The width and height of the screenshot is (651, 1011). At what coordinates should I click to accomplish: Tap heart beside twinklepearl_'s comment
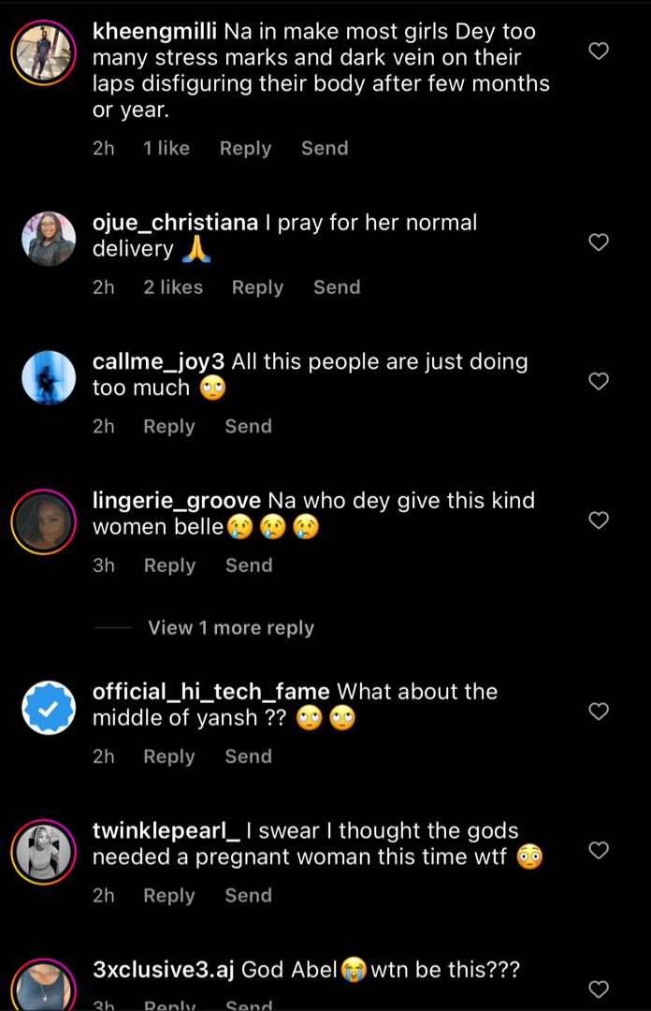point(599,850)
